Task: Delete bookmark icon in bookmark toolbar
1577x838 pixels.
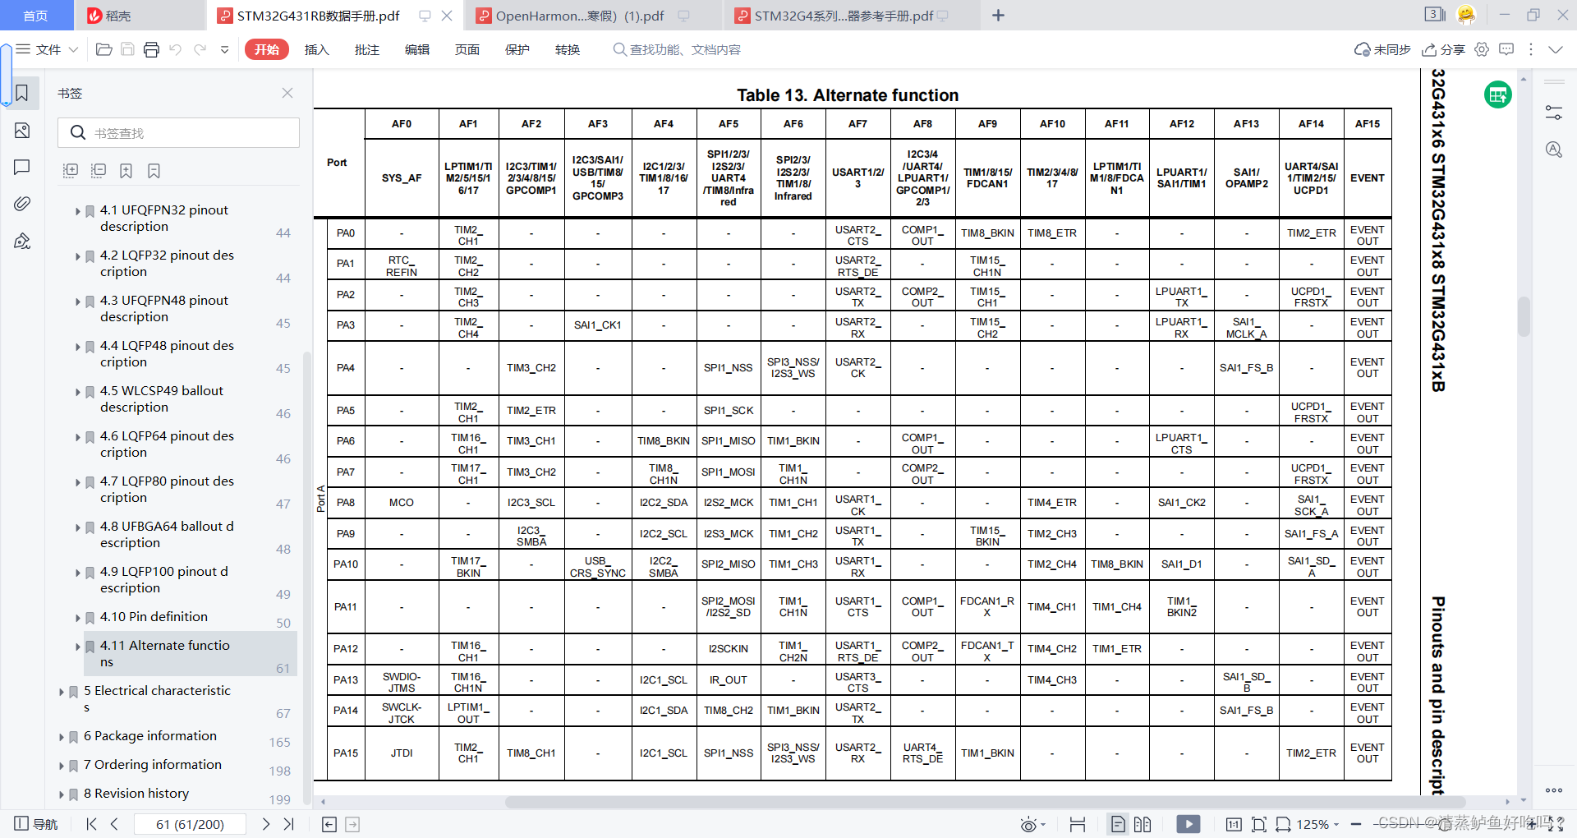Action: (154, 170)
